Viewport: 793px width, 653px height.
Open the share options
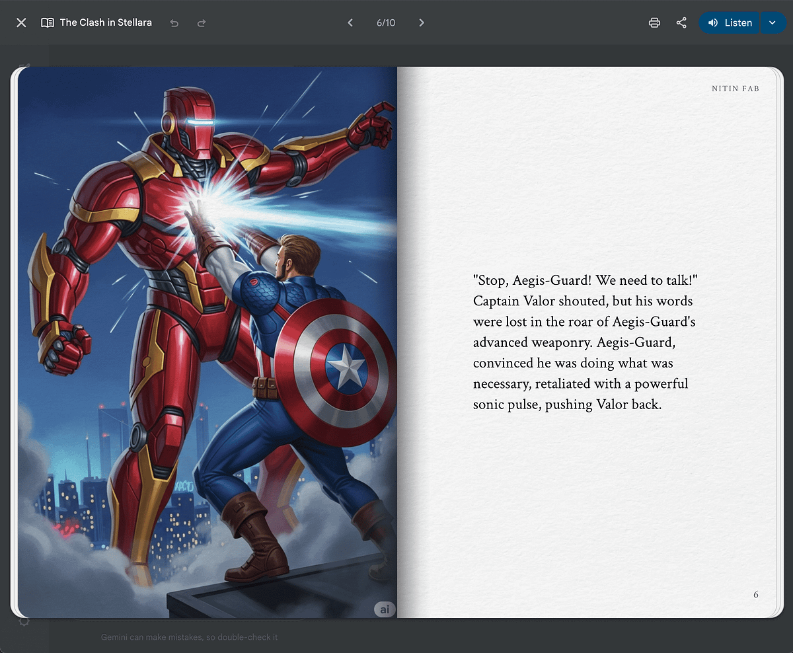(x=681, y=22)
